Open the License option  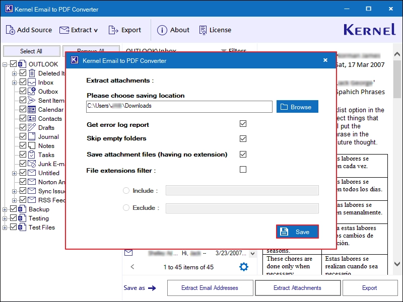point(215,30)
